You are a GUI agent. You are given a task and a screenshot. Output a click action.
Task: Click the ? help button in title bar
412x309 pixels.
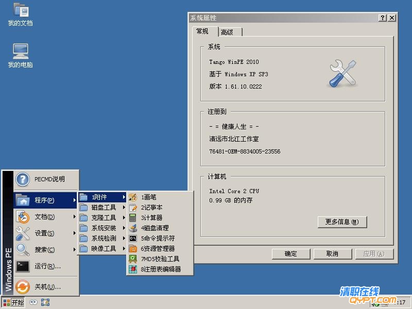click(x=382, y=18)
